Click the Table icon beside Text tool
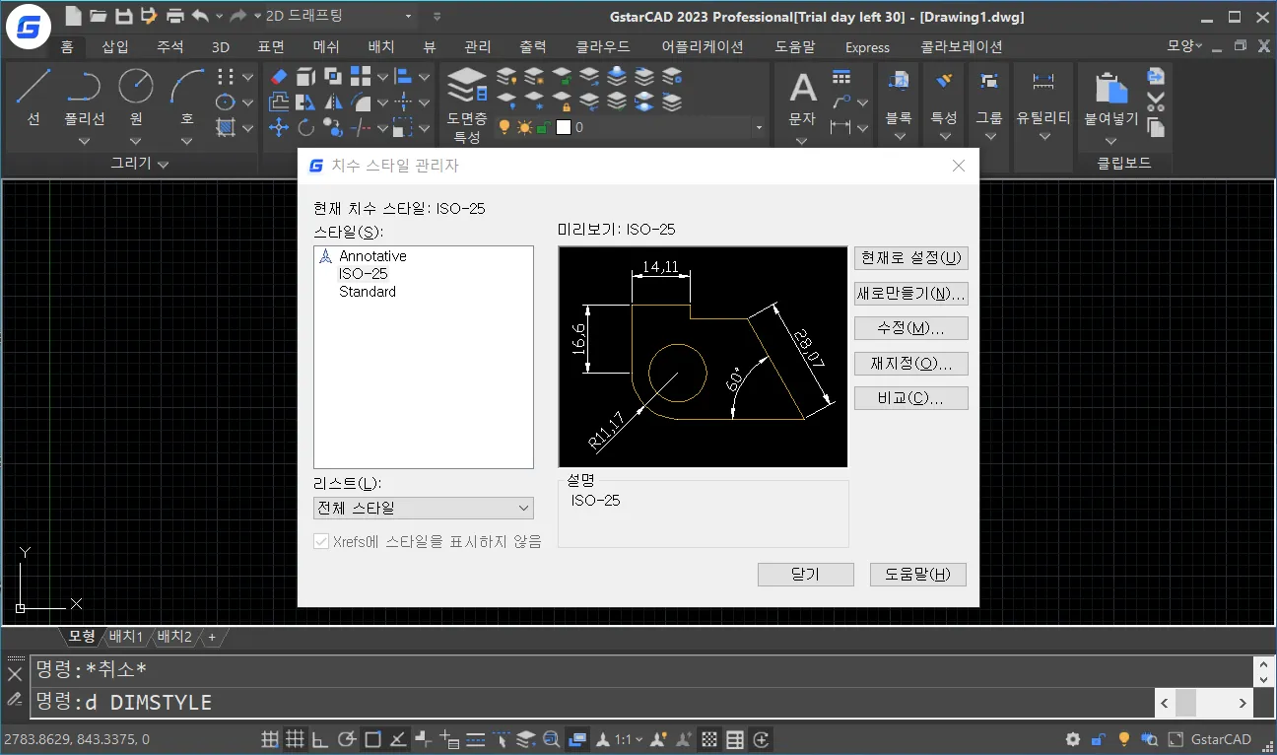The height and width of the screenshot is (755, 1277). (x=840, y=77)
